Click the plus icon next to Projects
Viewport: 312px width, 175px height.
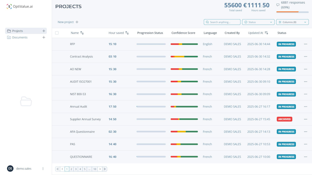pyautogui.click(x=44, y=31)
